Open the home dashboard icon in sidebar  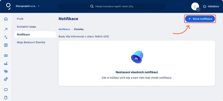[6, 19]
